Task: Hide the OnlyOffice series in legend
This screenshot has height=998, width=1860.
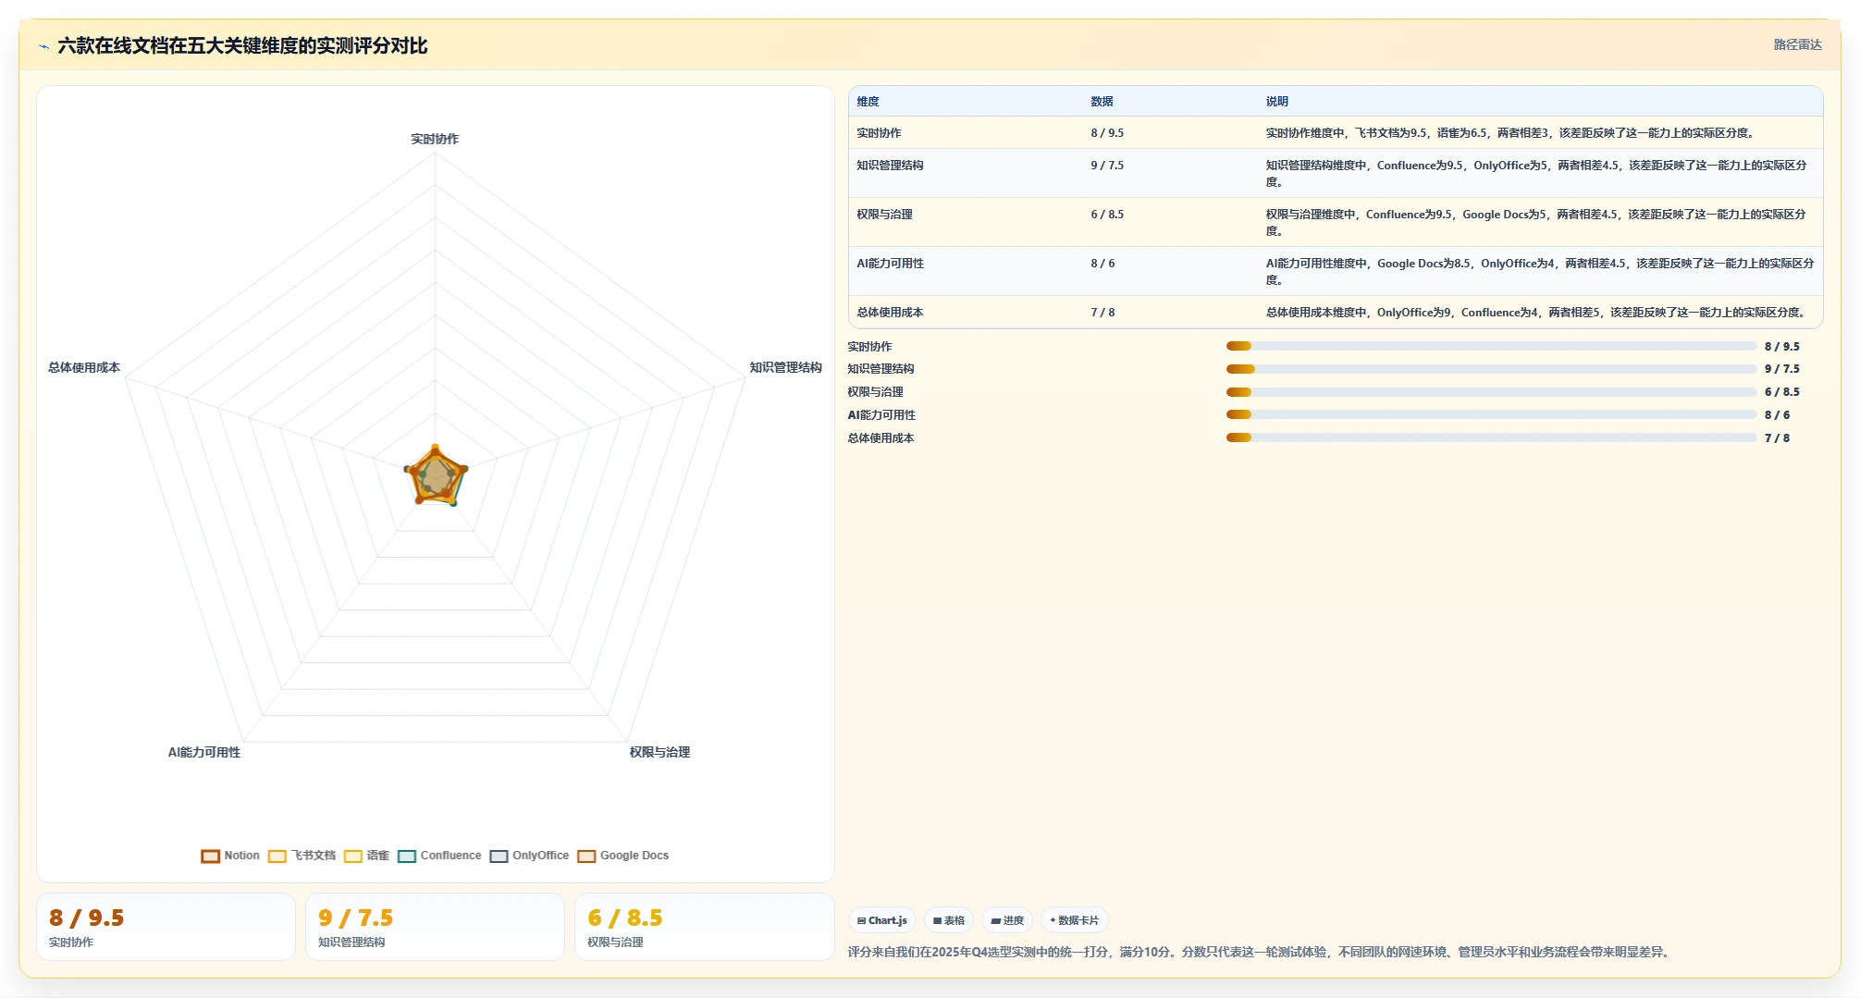Action: pos(529,856)
